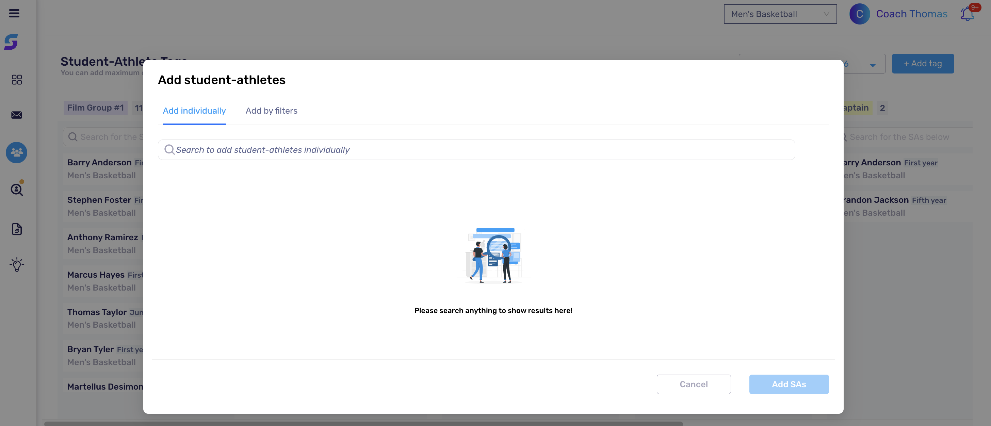
Task: Click the Coach Thomas profile name
Action: (911, 14)
